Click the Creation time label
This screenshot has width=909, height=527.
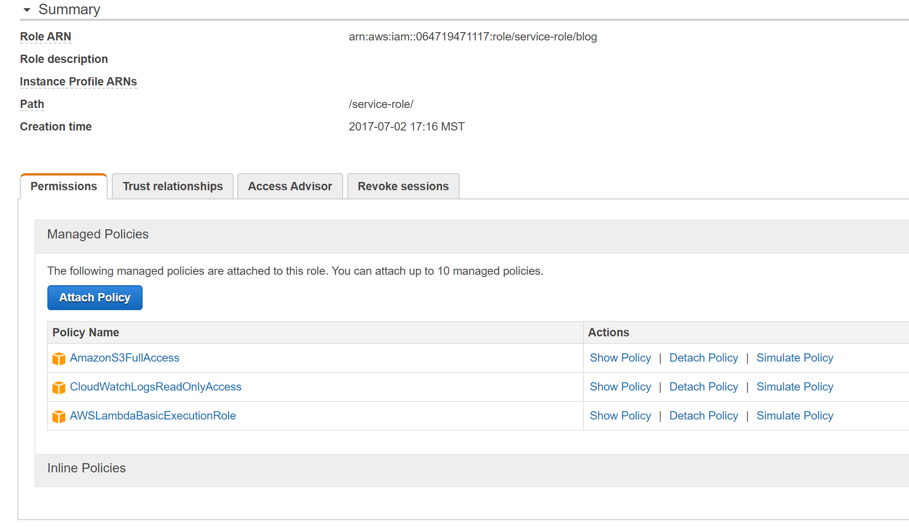pos(56,127)
